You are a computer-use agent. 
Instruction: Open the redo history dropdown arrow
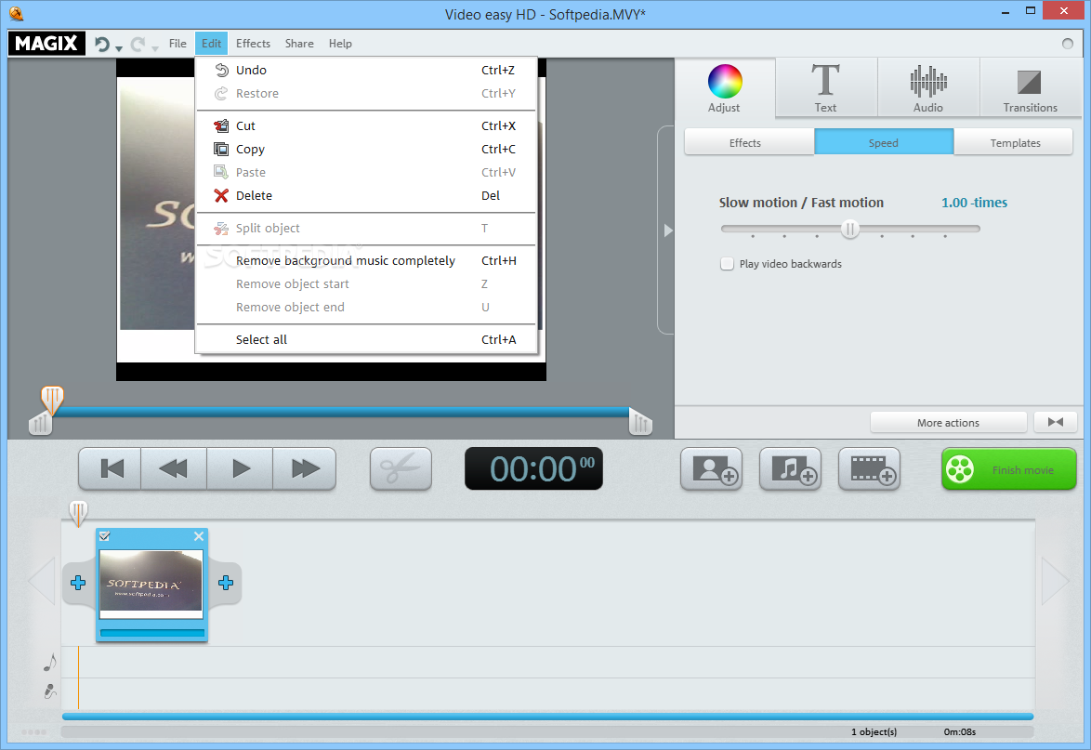pos(155,48)
